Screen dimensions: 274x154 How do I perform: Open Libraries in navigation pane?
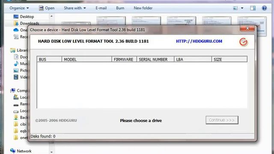point(19,50)
